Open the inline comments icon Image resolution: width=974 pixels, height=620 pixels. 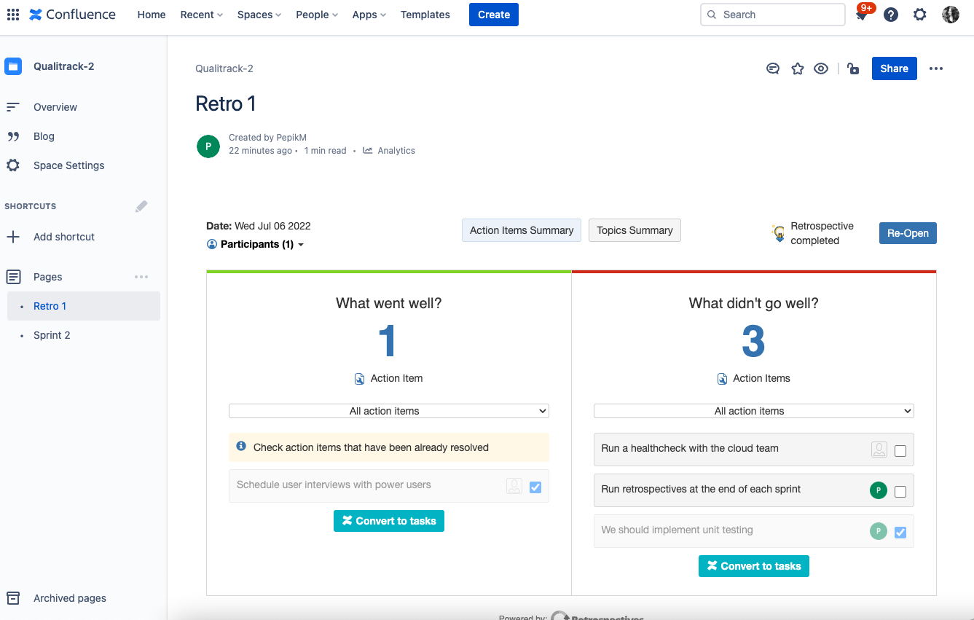coord(773,68)
